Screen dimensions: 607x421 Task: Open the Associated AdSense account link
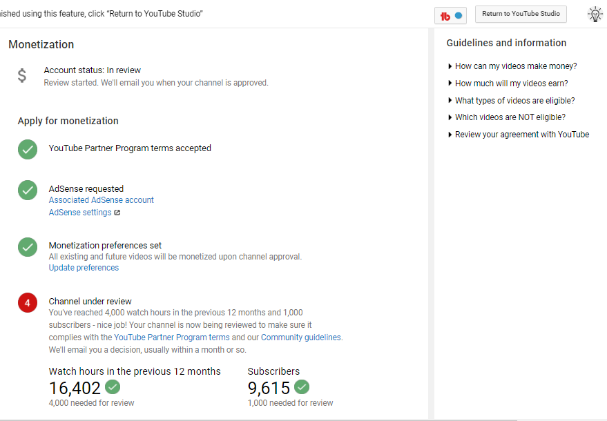click(x=101, y=200)
